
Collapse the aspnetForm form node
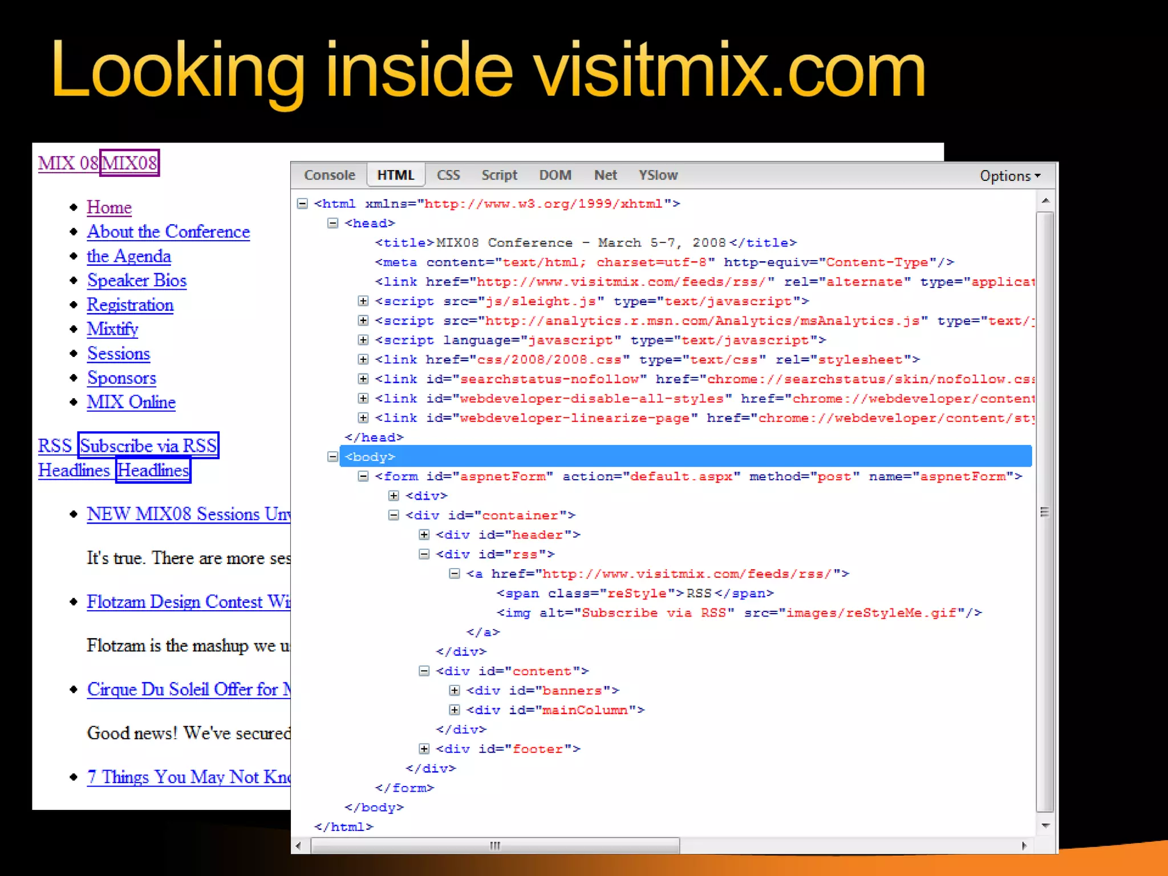363,476
